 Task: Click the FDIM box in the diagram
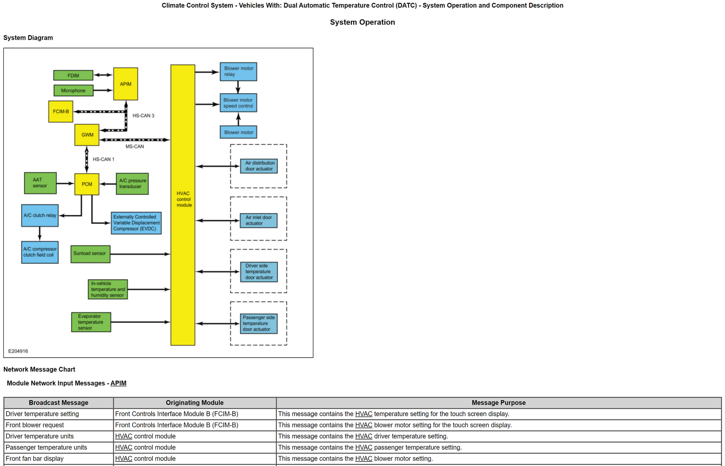[73, 75]
